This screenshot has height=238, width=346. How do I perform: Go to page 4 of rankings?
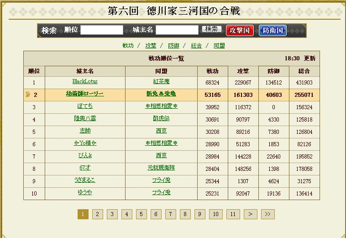(x=126, y=214)
